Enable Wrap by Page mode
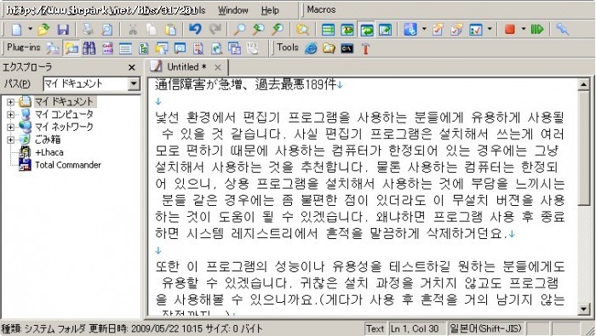 tap(385, 30)
